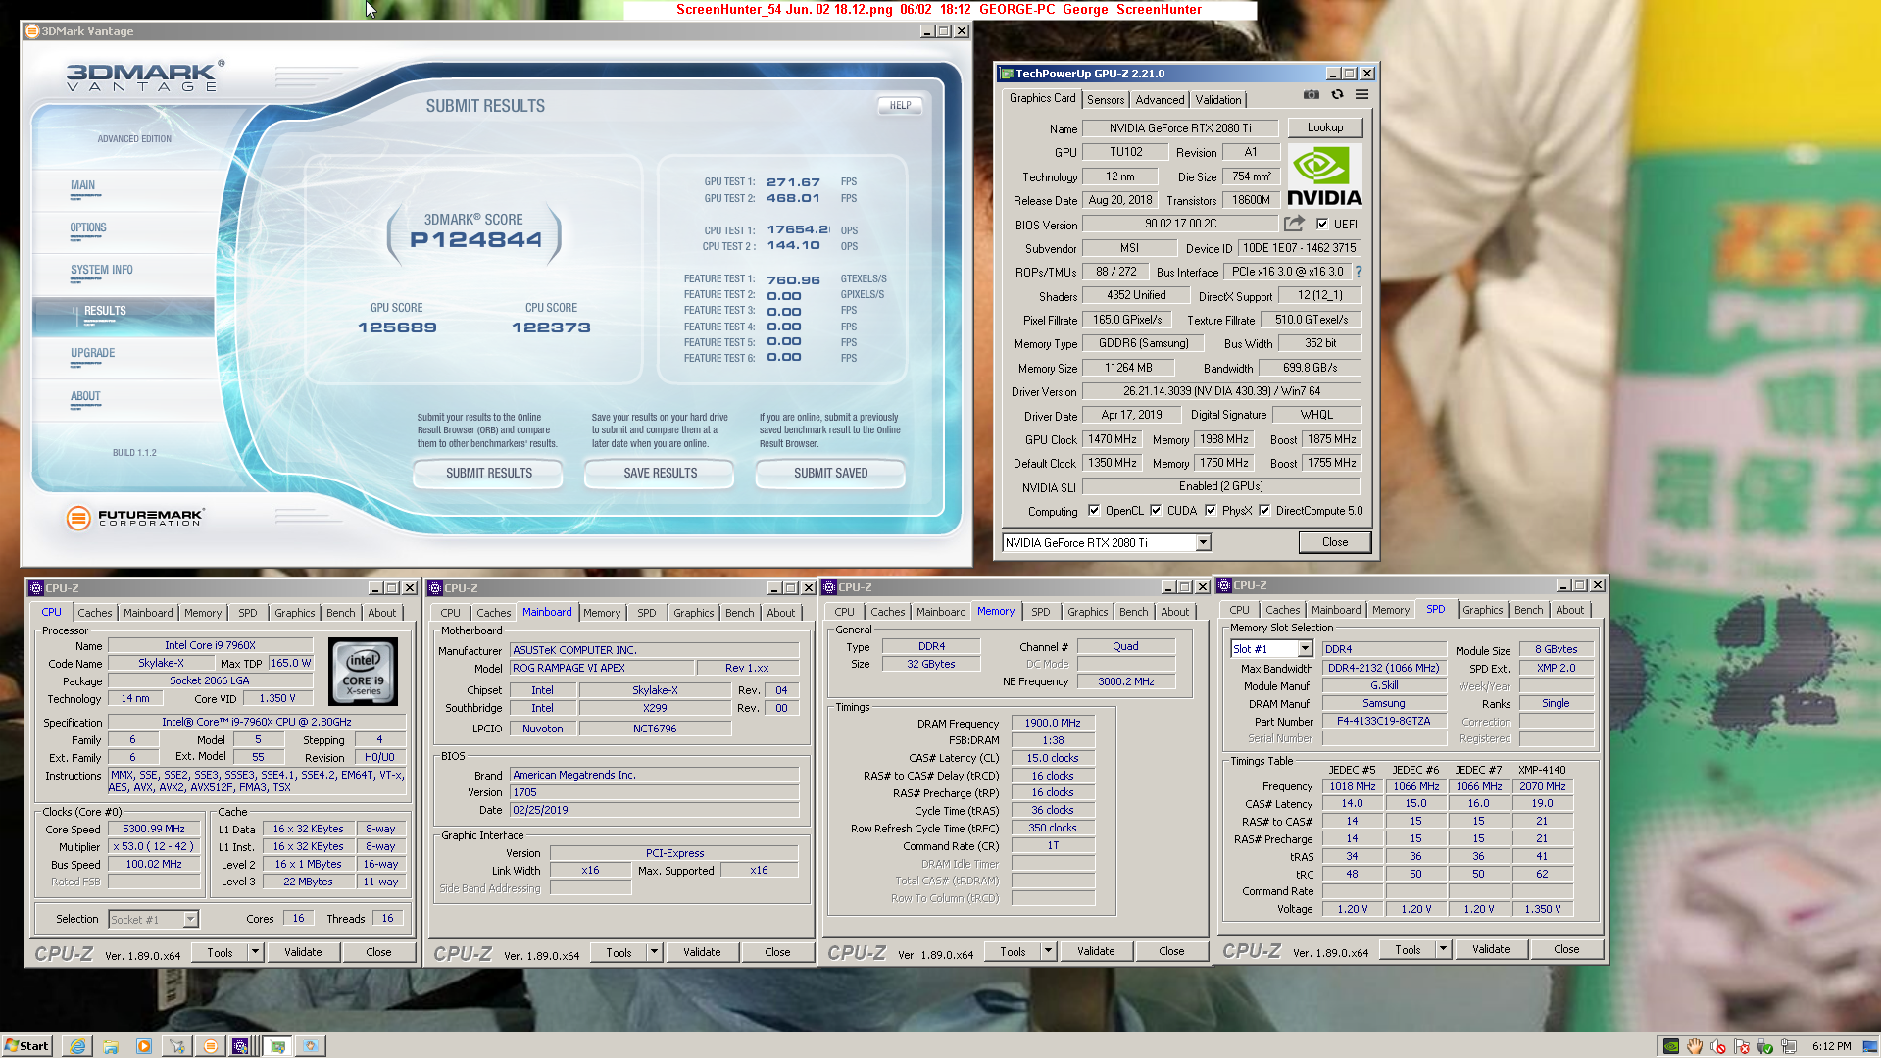Switch to the Advanced tab in GPU-Z
Screen dimensions: 1881x1058
coord(1160,99)
